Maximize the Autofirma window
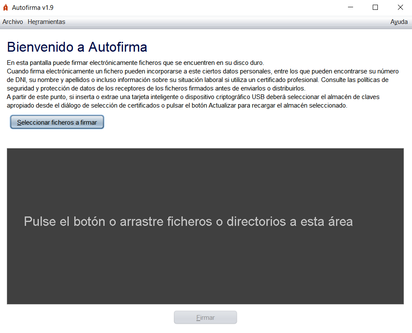This screenshot has width=412, height=333. [375, 7]
